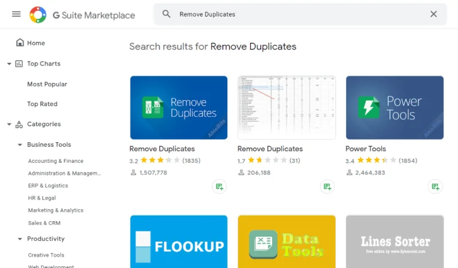Image resolution: width=458 pixels, height=268 pixels.
Task: Open Lines Sorter app thumbnail
Action: tap(394, 242)
